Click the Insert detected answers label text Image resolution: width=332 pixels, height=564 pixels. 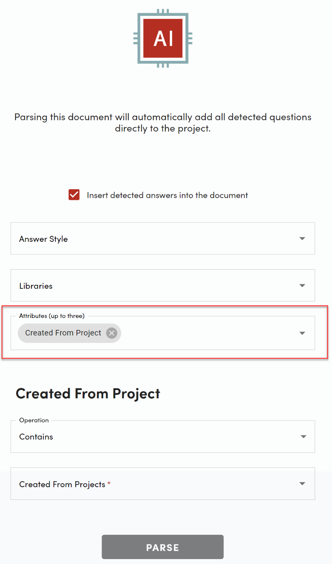(x=167, y=195)
